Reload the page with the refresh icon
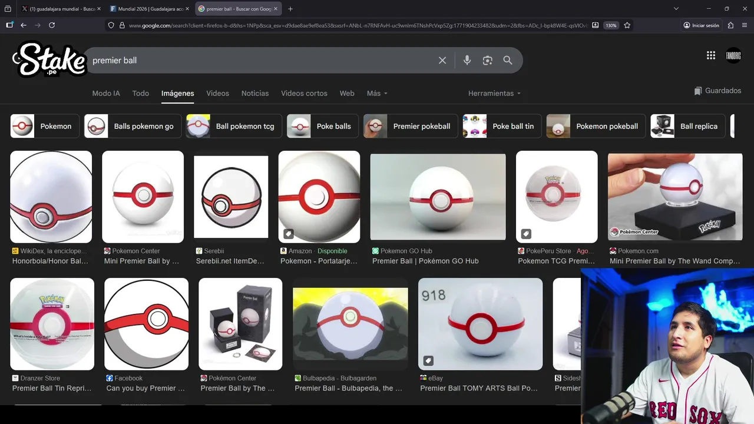 click(x=52, y=25)
